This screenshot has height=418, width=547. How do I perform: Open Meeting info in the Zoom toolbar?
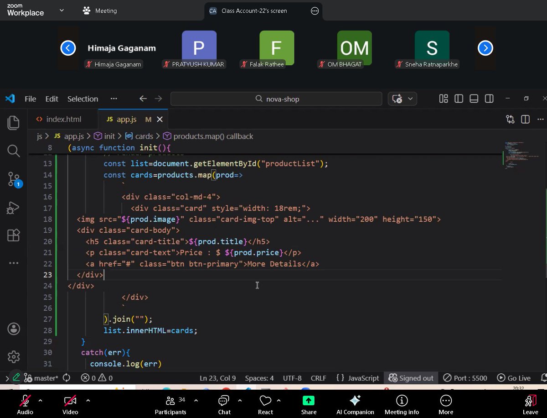402,404
